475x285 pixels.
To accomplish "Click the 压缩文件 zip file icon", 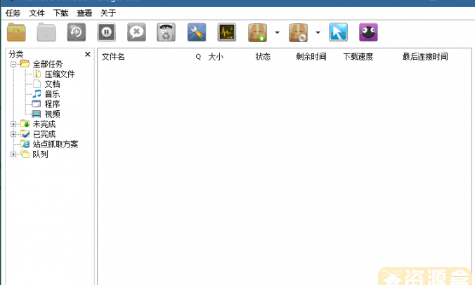I will point(37,74).
